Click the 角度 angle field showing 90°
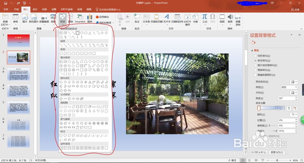The width and height of the screenshot is (304, 163). [x=288, y=98]
